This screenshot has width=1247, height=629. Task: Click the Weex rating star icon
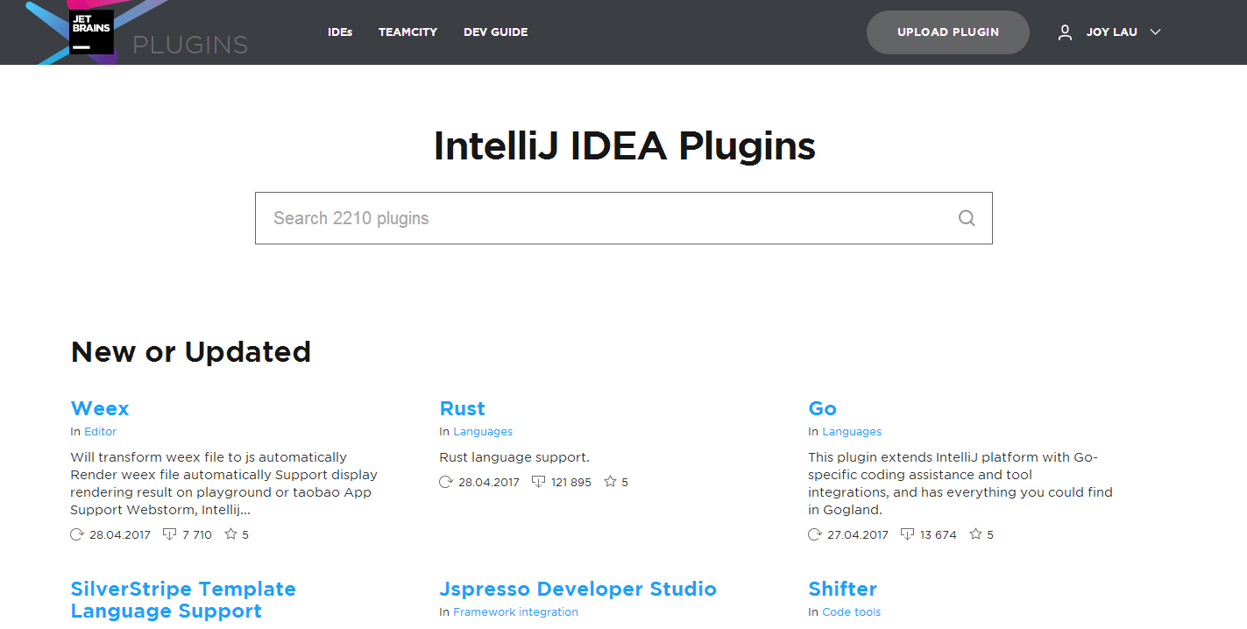[230, 534]
